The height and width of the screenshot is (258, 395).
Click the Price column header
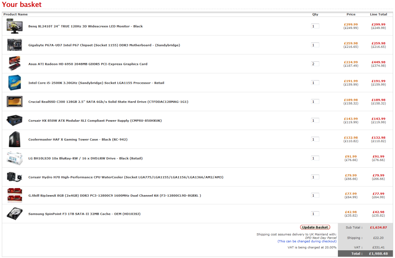click(x=351, y=14)
